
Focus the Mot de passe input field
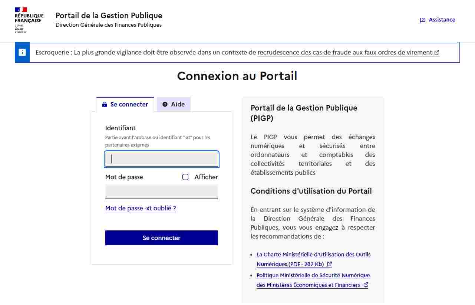pyautogui.click(x=162, y=192)
